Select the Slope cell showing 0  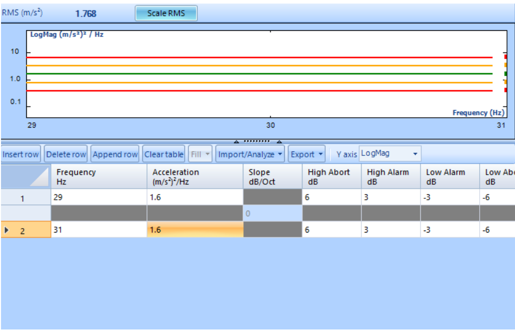click(x=272, y=213)
